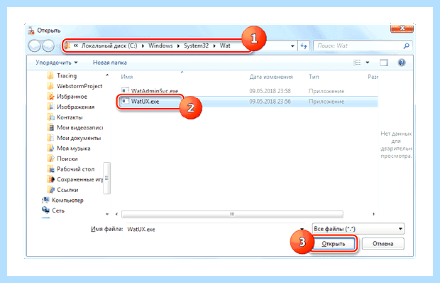
Task: Open the recent locations arrow beside navigation buttons
Action: 58,46
